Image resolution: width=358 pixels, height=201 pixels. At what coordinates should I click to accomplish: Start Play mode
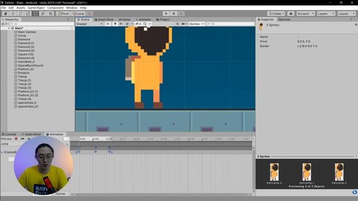coord(166,13)
